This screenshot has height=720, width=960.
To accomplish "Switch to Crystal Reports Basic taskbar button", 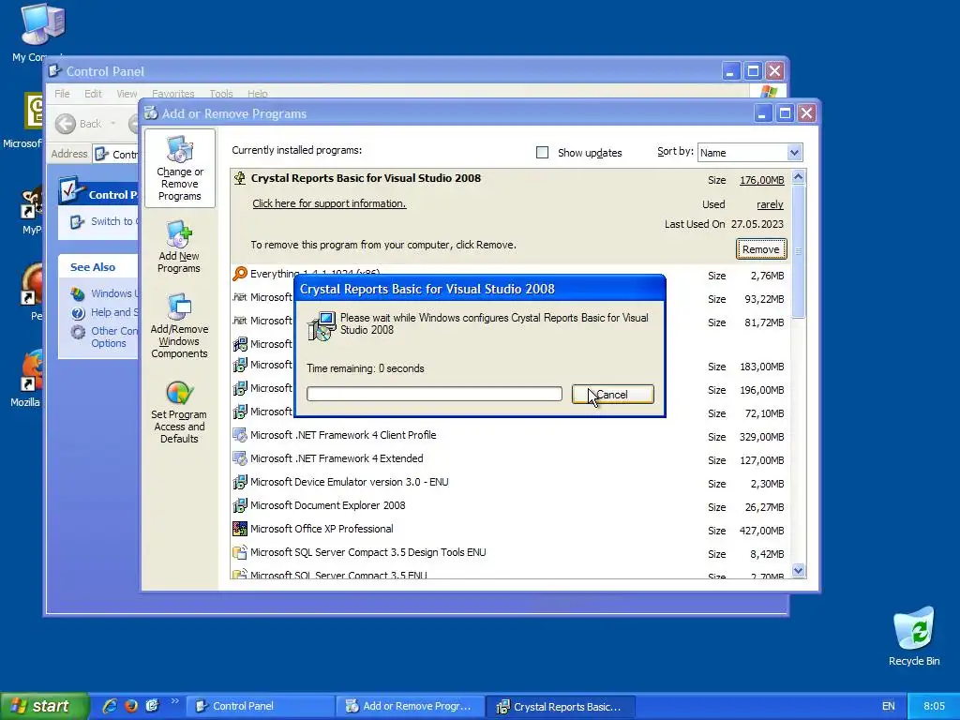I will pos(561,707).
